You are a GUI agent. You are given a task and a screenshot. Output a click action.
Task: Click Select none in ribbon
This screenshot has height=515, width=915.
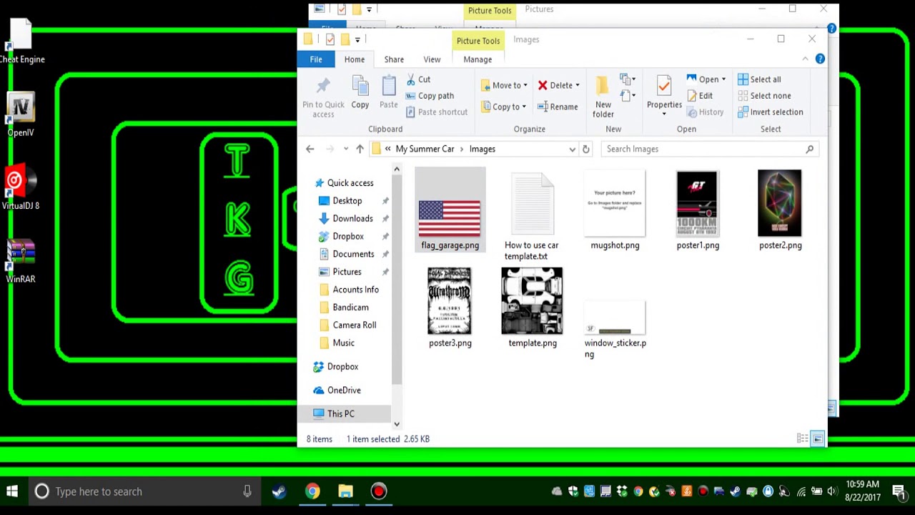[x=764, y=96]
